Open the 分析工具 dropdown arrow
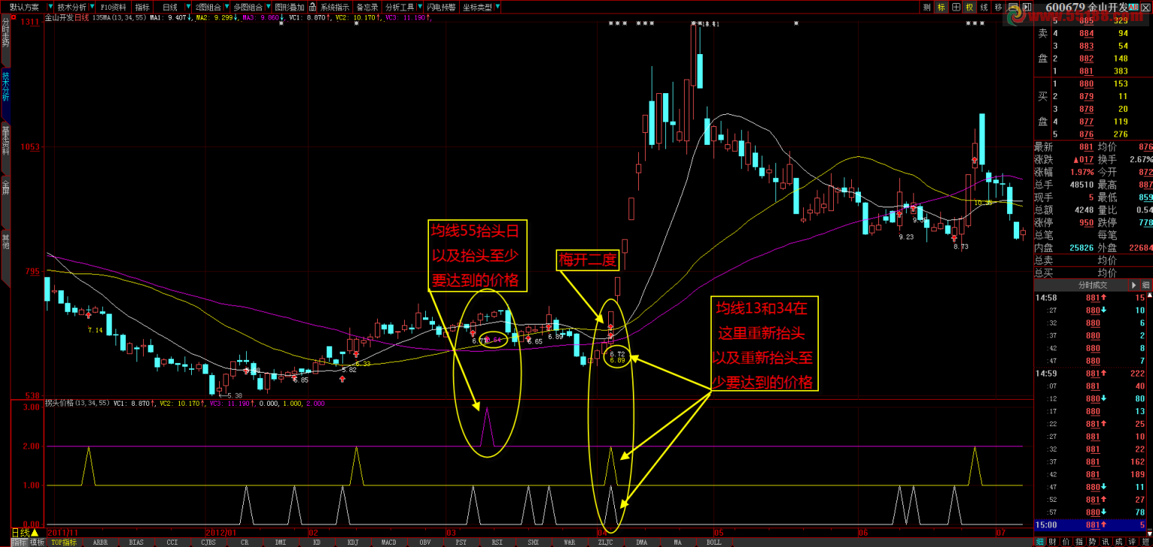This screenshot has width=1153, height=547. (420, 7)
